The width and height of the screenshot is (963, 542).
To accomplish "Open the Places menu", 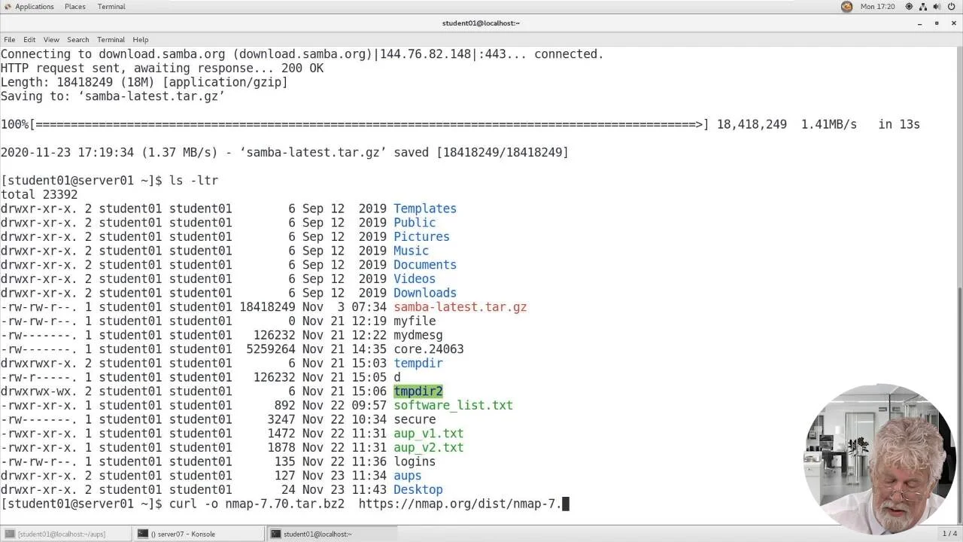I will click(x=74, y=7).
